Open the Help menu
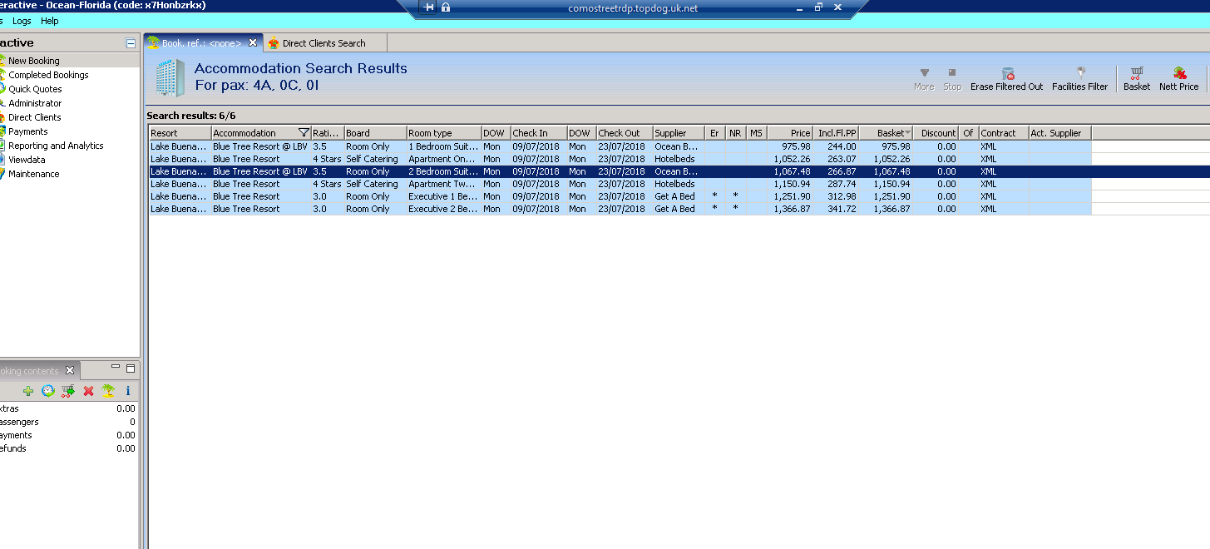 pyautogui.click(x=50, y=21)
